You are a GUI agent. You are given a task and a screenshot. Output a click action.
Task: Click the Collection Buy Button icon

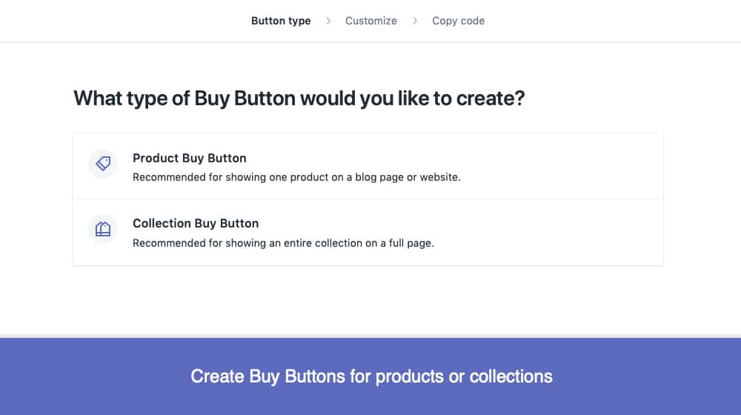point(102,229)
